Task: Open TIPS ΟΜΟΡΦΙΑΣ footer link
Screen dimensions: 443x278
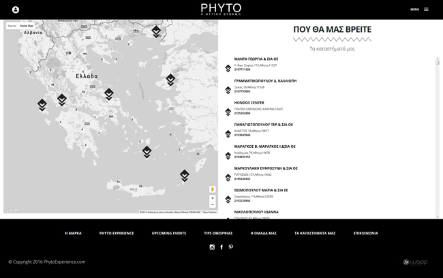Action: tap(218, 233)
